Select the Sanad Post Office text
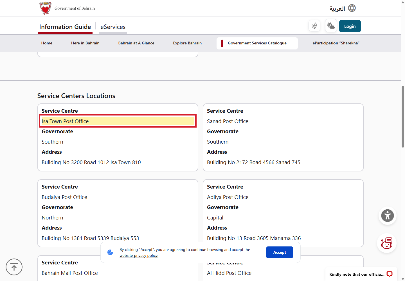405x281 pixels. point(228,121)
